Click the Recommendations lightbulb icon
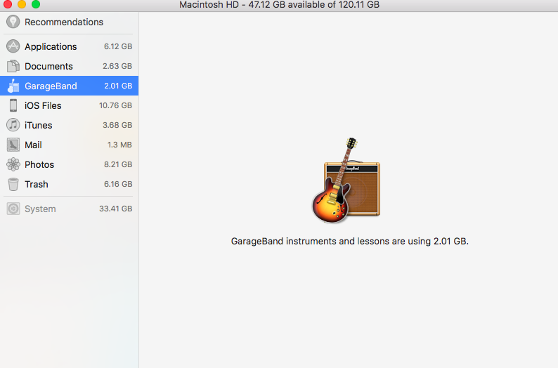This screenshot has height=368, width=558. [13, 22]
